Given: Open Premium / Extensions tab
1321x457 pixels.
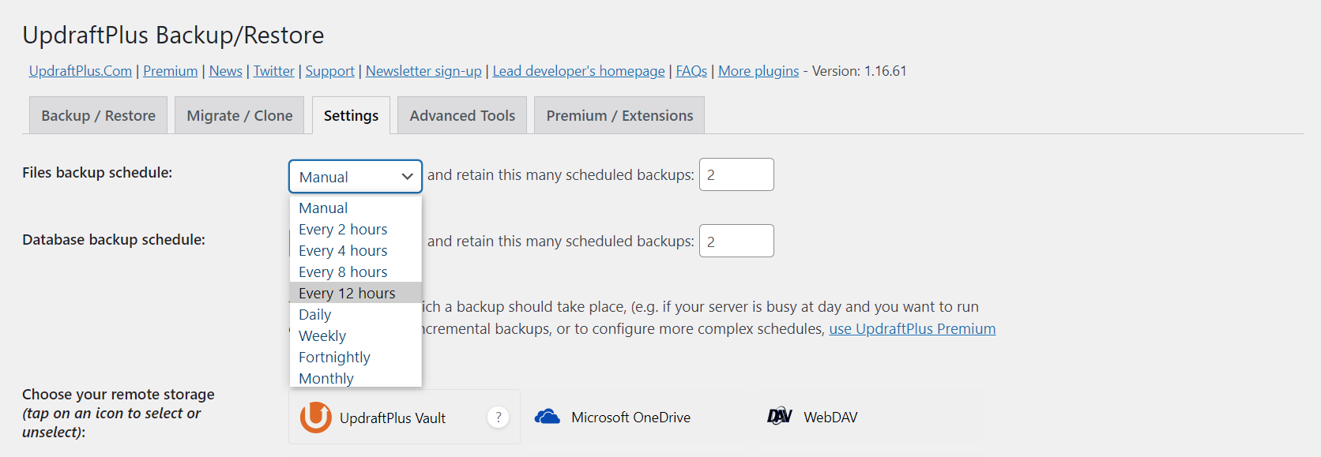Looking at the screenshot, I should 619,115.
